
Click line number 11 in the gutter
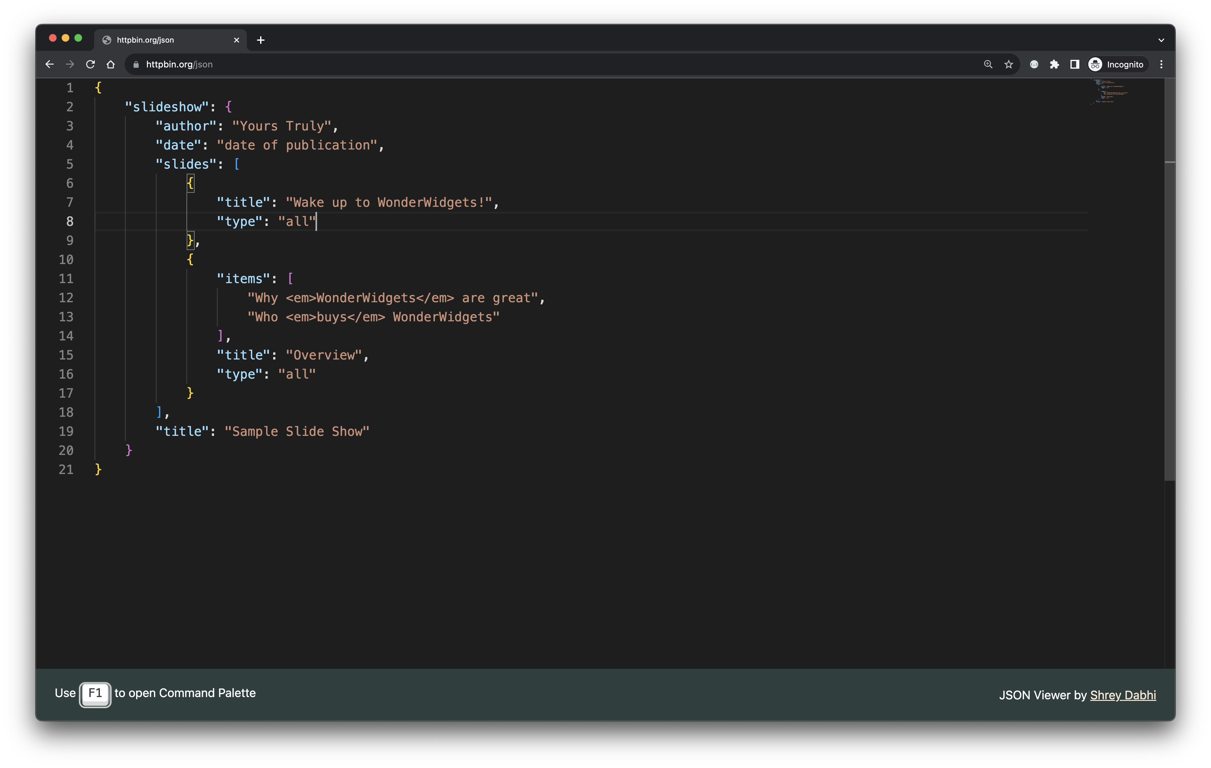click(66, 279)
